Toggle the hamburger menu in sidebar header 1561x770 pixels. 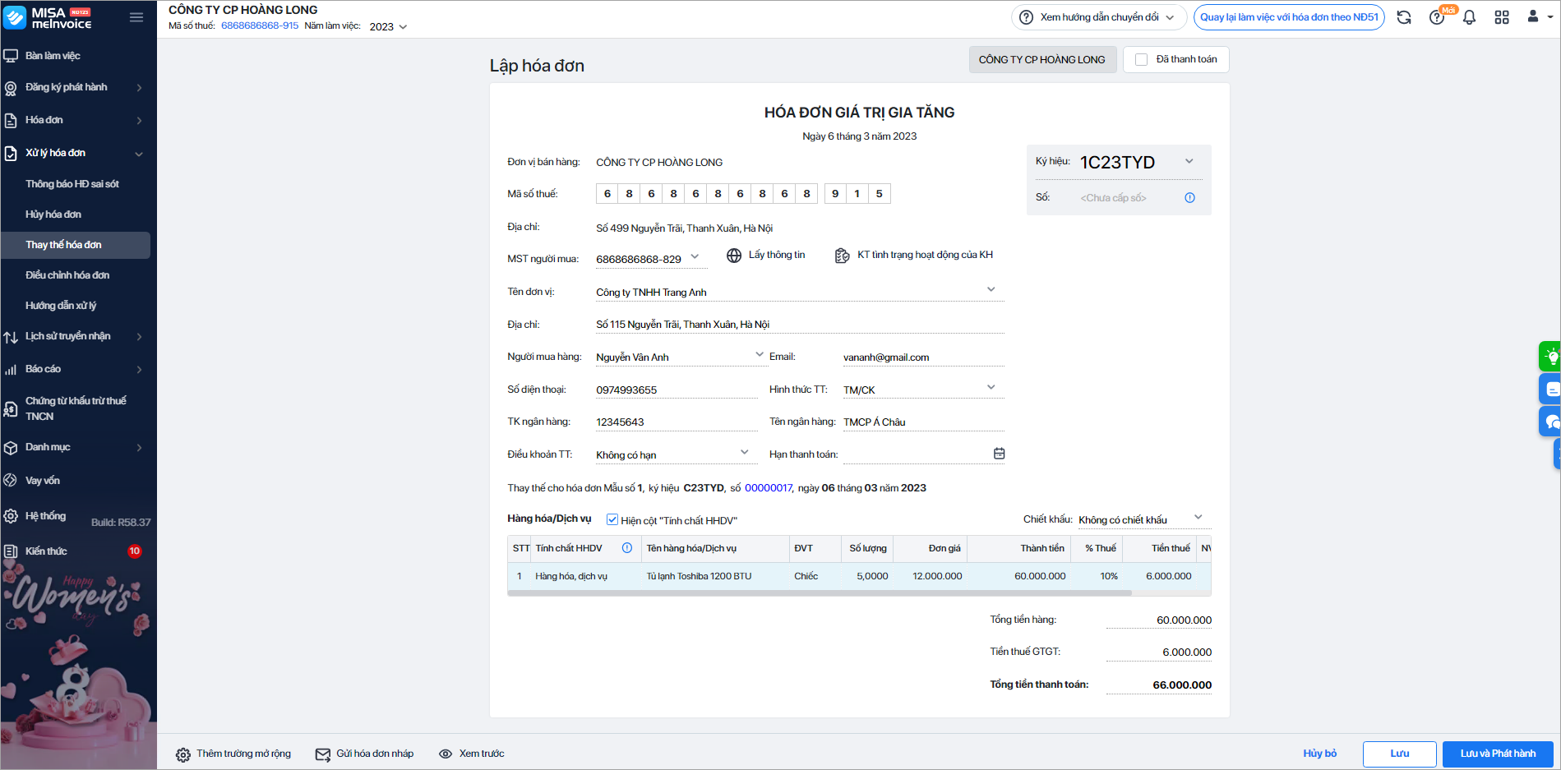136,17
